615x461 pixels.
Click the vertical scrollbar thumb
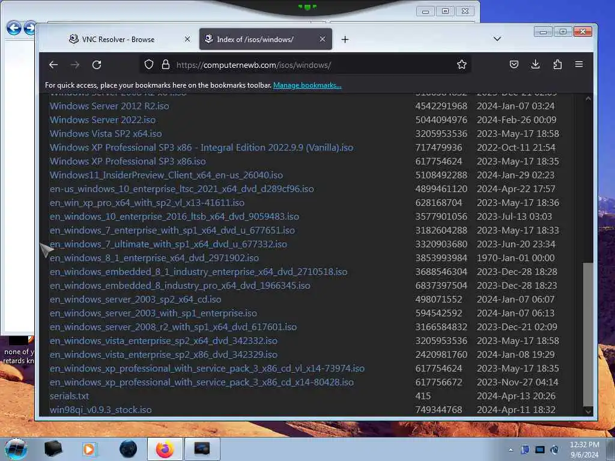[588, 334]
